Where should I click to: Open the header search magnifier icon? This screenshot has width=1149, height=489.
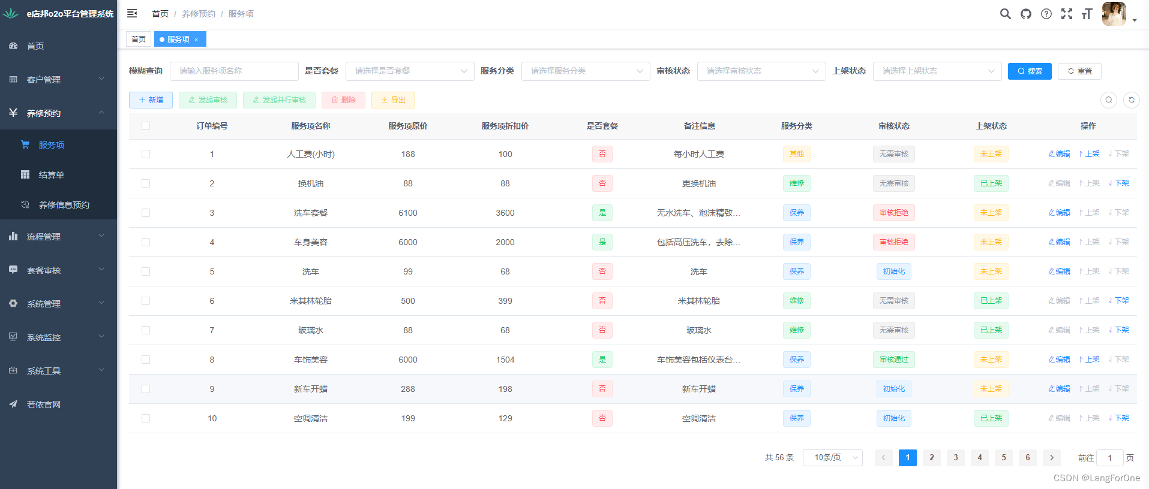(x=1005, y=14)
